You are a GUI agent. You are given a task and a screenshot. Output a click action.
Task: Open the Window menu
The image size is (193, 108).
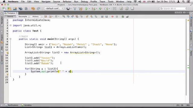pyautogui.click(x=120, y=1)
